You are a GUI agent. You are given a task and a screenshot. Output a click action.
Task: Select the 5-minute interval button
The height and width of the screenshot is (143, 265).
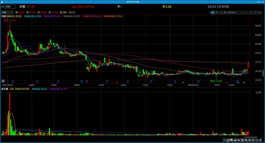point(247,12)
